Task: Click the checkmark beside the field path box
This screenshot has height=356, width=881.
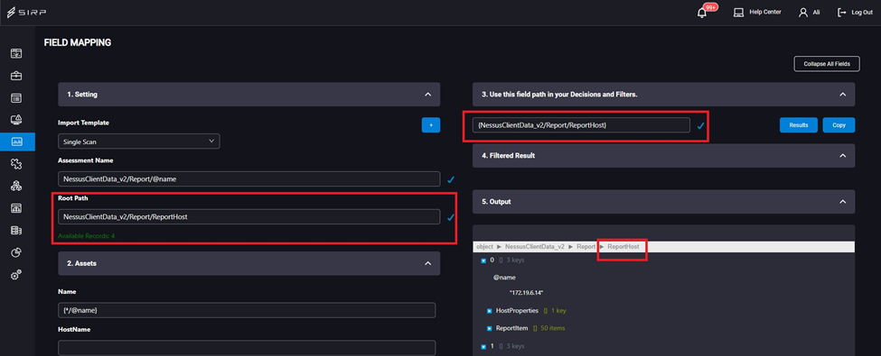Action: (x=700, y=125)
